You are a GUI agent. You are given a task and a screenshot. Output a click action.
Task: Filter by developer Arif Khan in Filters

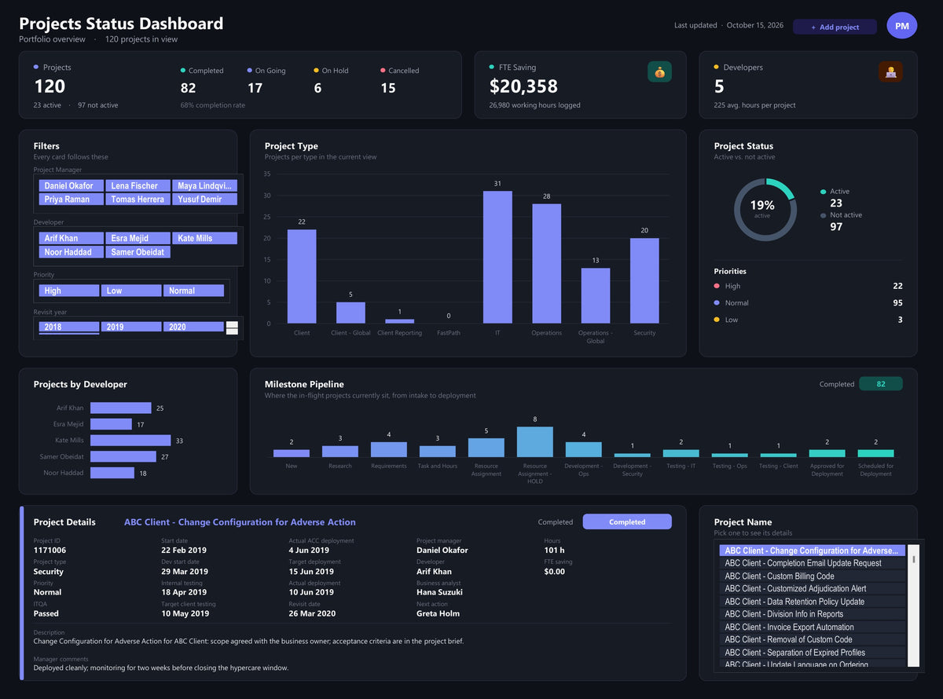71,238
